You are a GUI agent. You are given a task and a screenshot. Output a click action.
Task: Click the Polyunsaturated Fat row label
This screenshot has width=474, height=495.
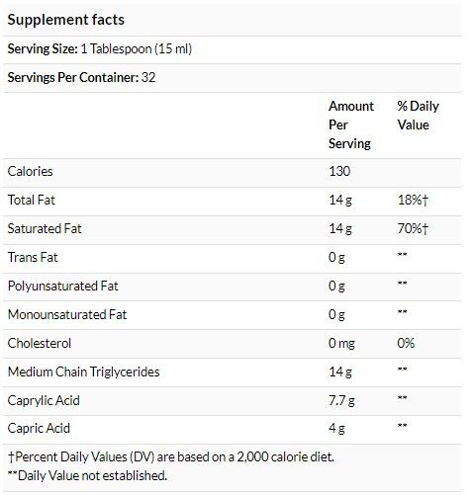[62, 286]
